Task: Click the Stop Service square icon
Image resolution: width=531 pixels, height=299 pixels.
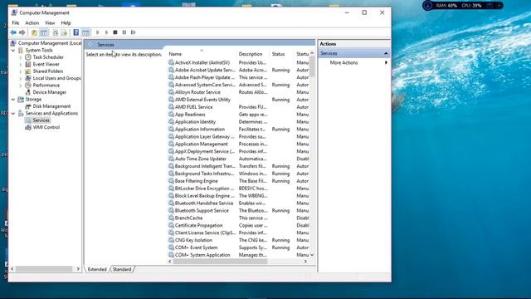Action: tap(115, 32)
